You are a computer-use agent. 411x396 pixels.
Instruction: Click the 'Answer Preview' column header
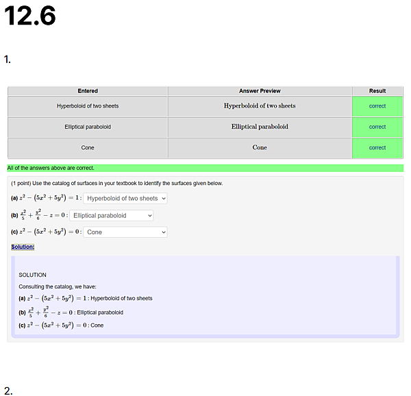pos(260,91)
